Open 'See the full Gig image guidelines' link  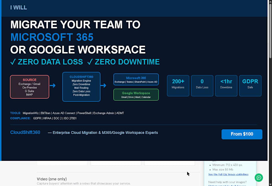tap(228, 174)
